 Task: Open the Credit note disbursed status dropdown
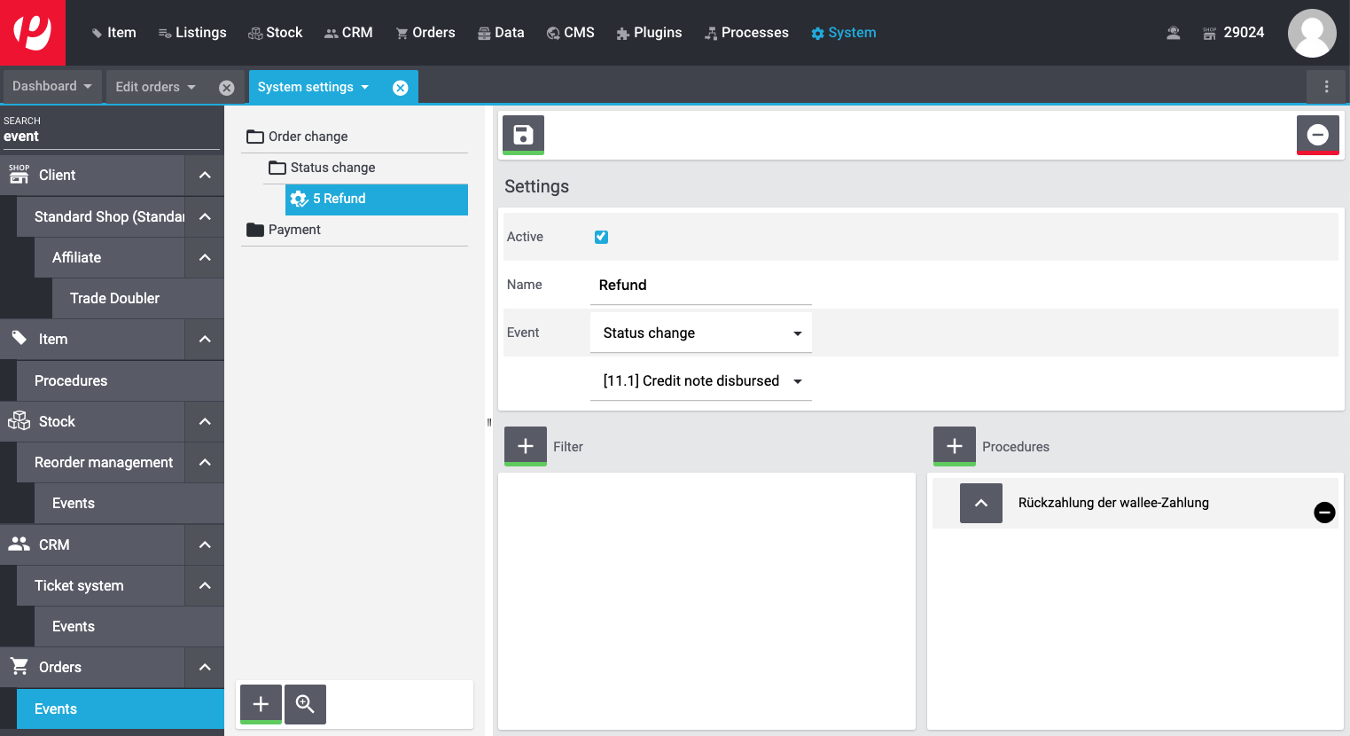point(700,381)
